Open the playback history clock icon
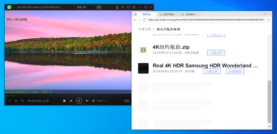 pos(134,7)
